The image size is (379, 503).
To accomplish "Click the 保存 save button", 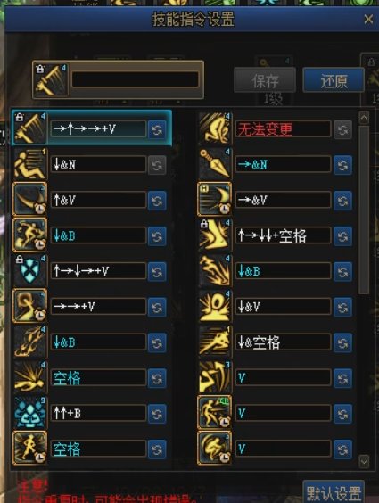I will click(265, 80).
